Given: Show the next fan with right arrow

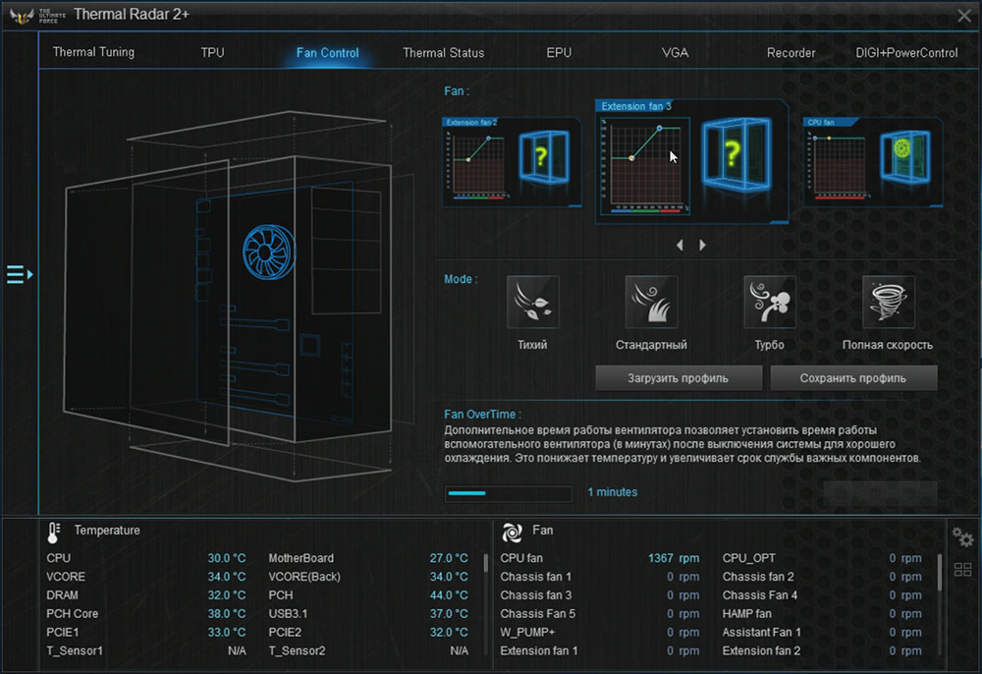Looking at the screenshot, I should point(703,245).
